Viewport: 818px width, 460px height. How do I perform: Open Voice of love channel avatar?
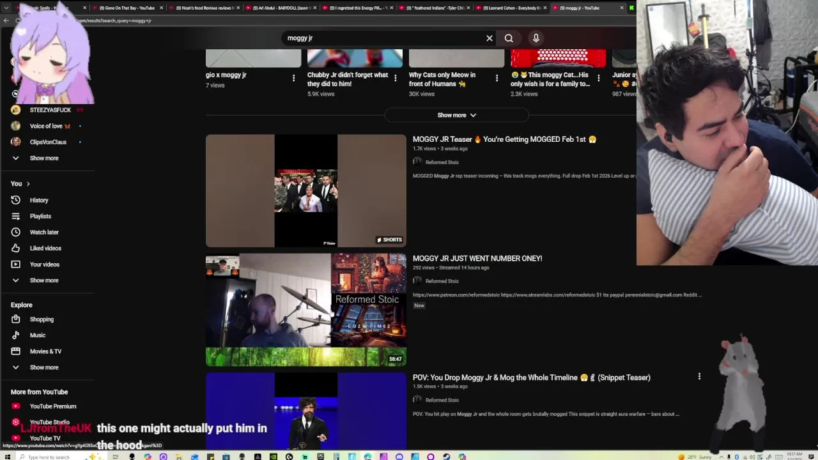coord(16,126)
